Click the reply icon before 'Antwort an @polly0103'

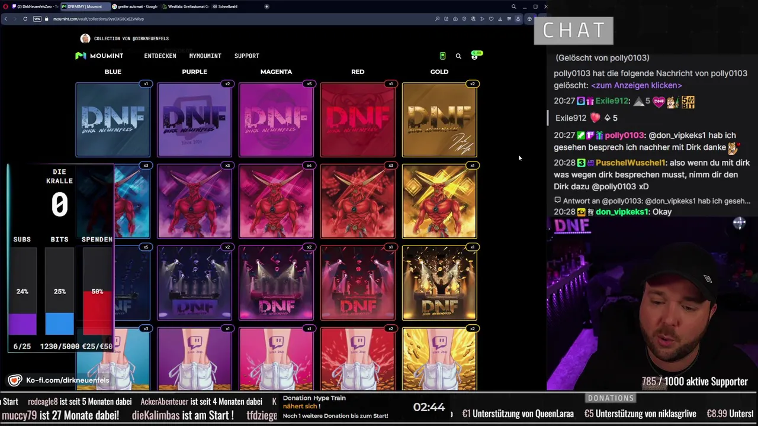click(x=557, y=201)
